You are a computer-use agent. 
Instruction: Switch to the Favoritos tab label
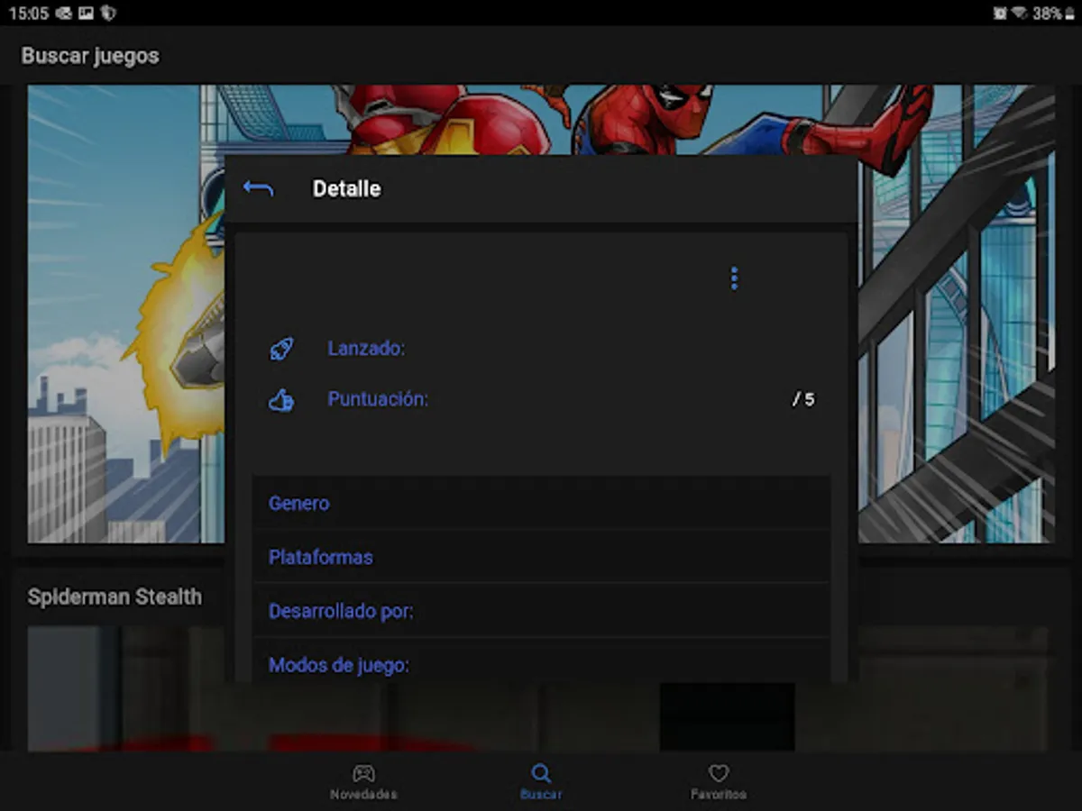coord(719,794)
